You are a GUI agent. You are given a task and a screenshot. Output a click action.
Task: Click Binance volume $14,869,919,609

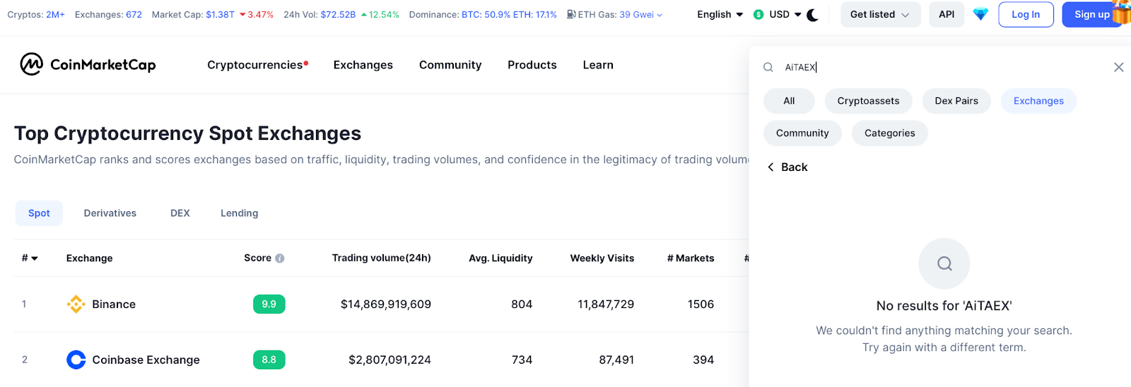[x=386, y=304]
